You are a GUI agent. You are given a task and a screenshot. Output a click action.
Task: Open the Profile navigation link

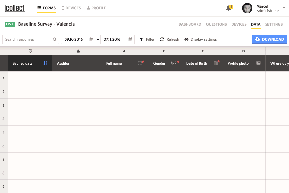[x=96, y=8]
